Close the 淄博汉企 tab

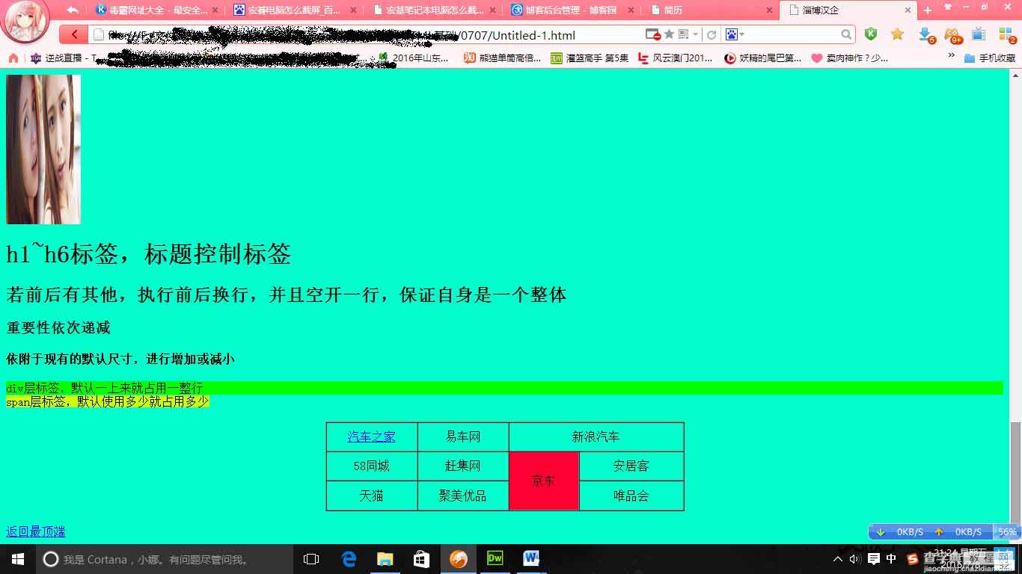[908, 10]
